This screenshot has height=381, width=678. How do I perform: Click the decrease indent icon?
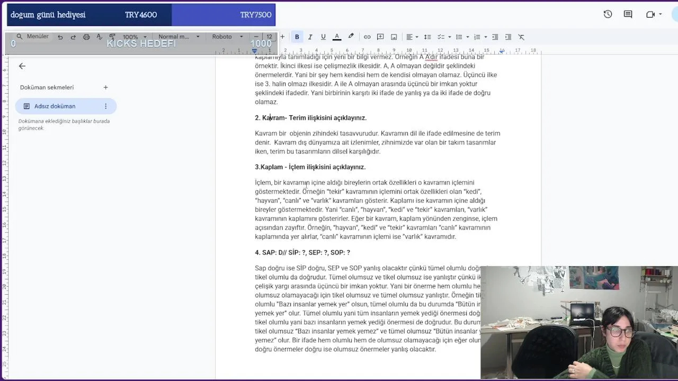(495, 37)
